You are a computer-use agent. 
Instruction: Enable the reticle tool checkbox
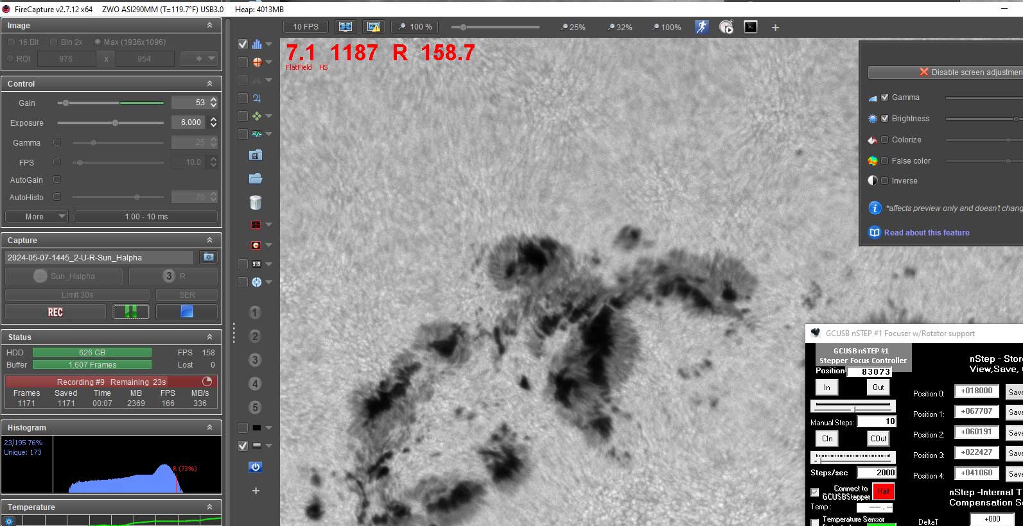243,62
